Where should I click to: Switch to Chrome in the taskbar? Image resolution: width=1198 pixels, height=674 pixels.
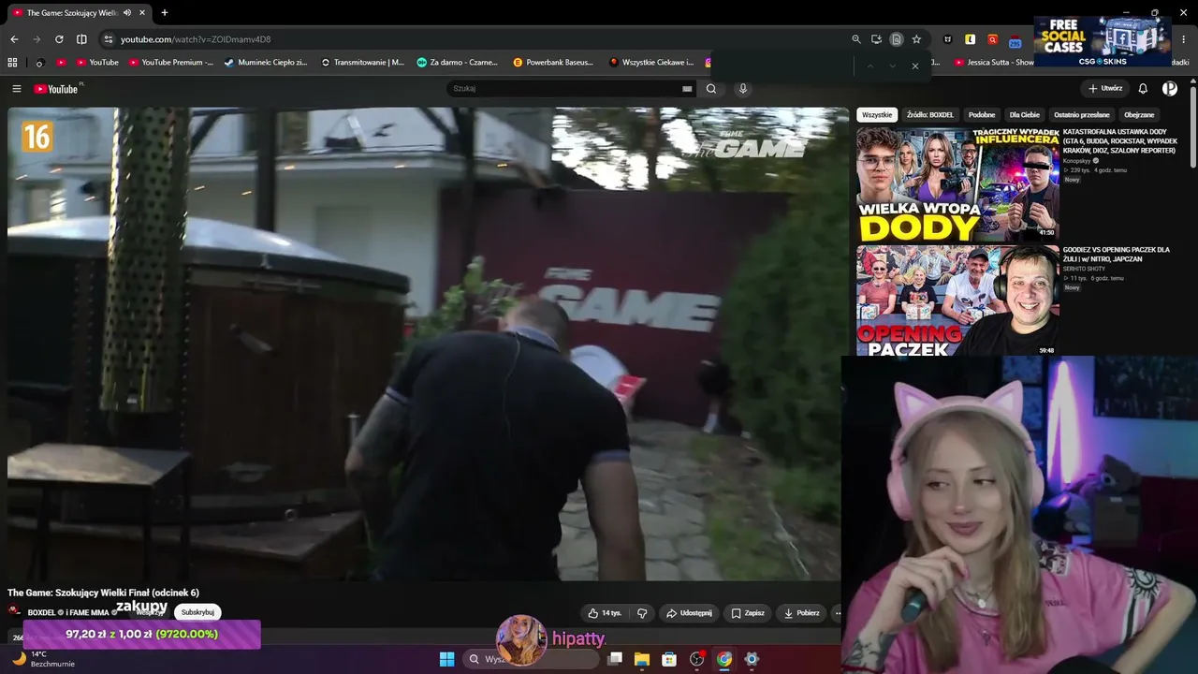tap(724, 659)
